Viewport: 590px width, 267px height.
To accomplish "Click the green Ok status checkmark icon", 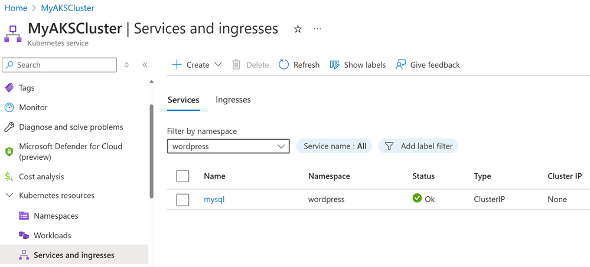I will pyautogui.click(x=417, y=198).
